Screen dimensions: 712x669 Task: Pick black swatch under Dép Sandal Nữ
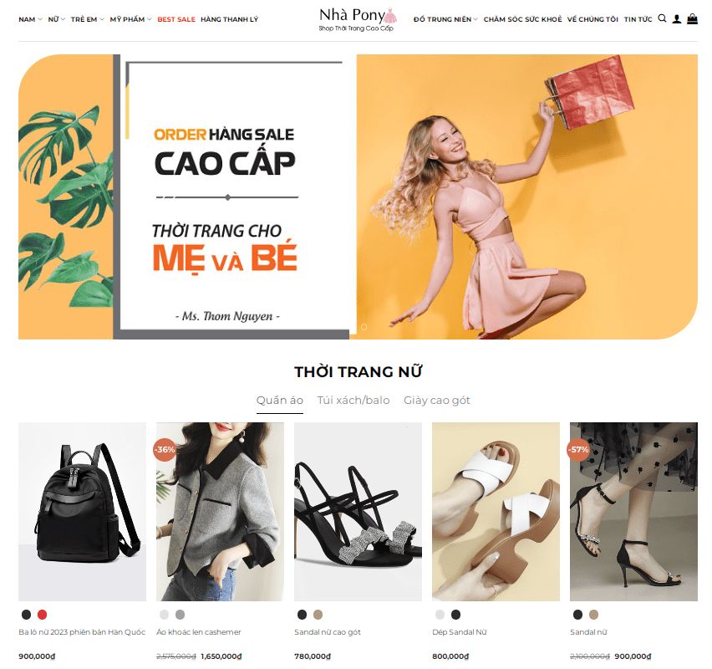[x=455, y=615]
